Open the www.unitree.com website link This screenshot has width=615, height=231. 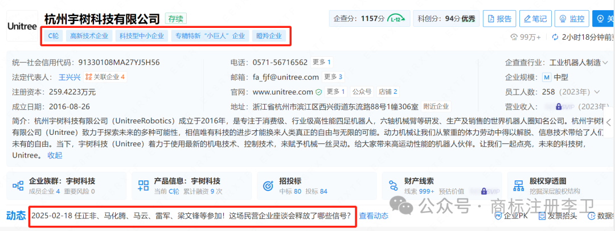click(282, 92)
